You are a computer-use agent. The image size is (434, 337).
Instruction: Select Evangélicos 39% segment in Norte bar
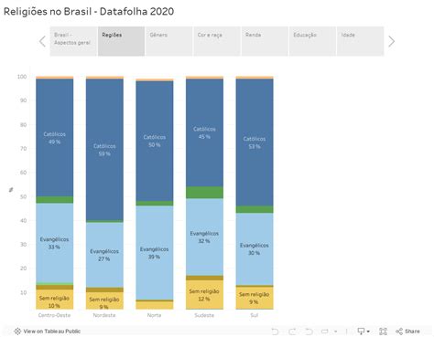155,253
